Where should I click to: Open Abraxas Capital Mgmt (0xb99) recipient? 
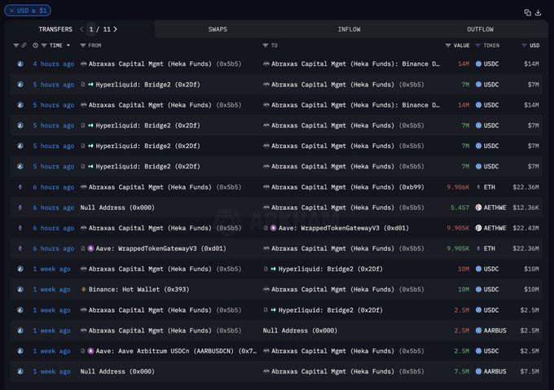tap(348, 187)
